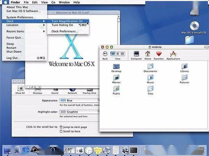Viewport: 209px width, 156px height.
Task: Open the Edit menu
Action: pos(34,2)
